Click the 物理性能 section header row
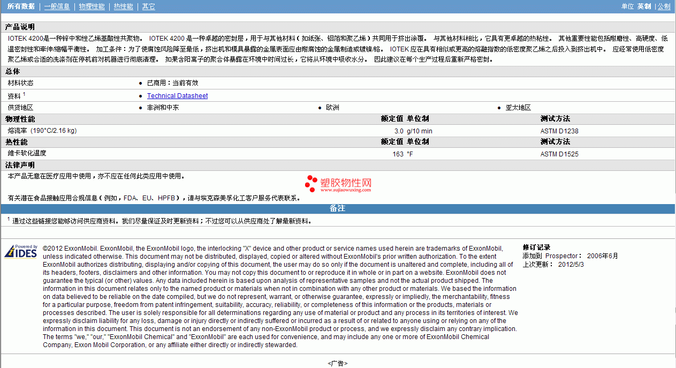Image resolution: width=676 pixels, height=368 pixels. click(338, 119)
